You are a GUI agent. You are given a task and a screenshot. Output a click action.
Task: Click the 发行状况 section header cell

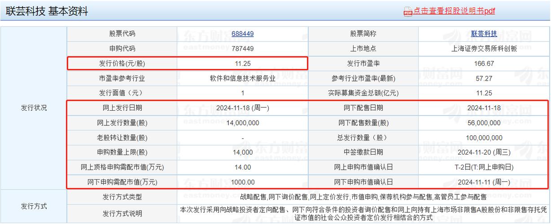[x=34, y=108]
